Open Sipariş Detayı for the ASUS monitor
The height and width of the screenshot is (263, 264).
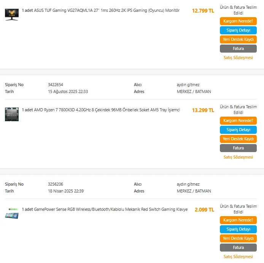[238, 30]
